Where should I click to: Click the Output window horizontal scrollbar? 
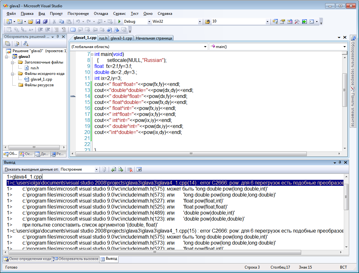pyautogui.click(x=155, y=252)
